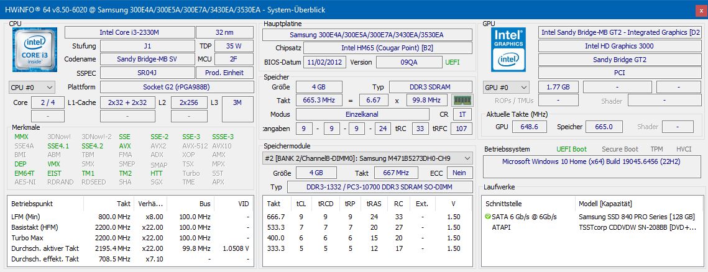Image resolution: width=708 pixels, height=272 pixels.
Task: Select the Basistakt (HFM) row
Action: [130, 227]
